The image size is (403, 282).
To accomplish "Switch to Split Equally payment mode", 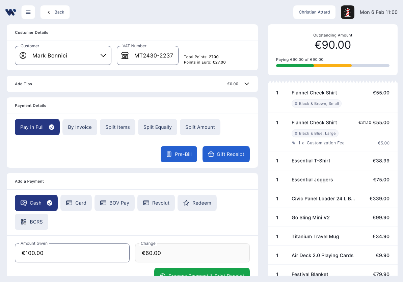I will coord(157,127).
